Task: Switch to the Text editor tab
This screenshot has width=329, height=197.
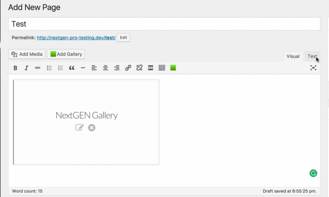Action: [x=312, y=56]
